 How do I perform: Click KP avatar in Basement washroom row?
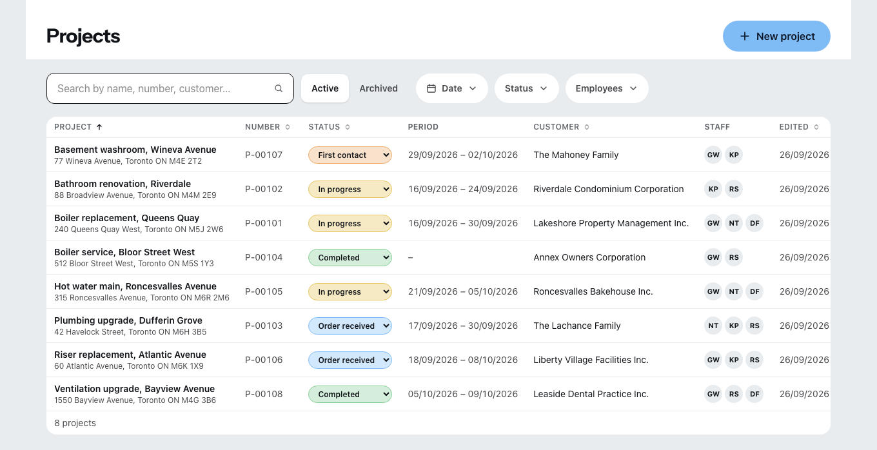coord(734,155)
